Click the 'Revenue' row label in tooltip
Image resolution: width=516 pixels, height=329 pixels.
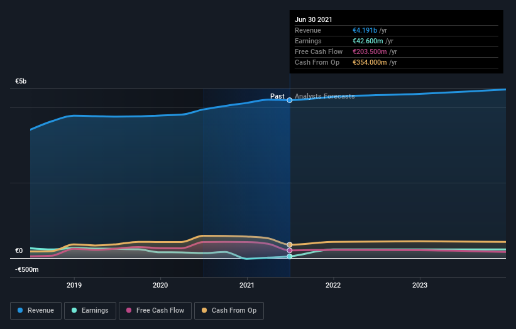pos(308,31)
